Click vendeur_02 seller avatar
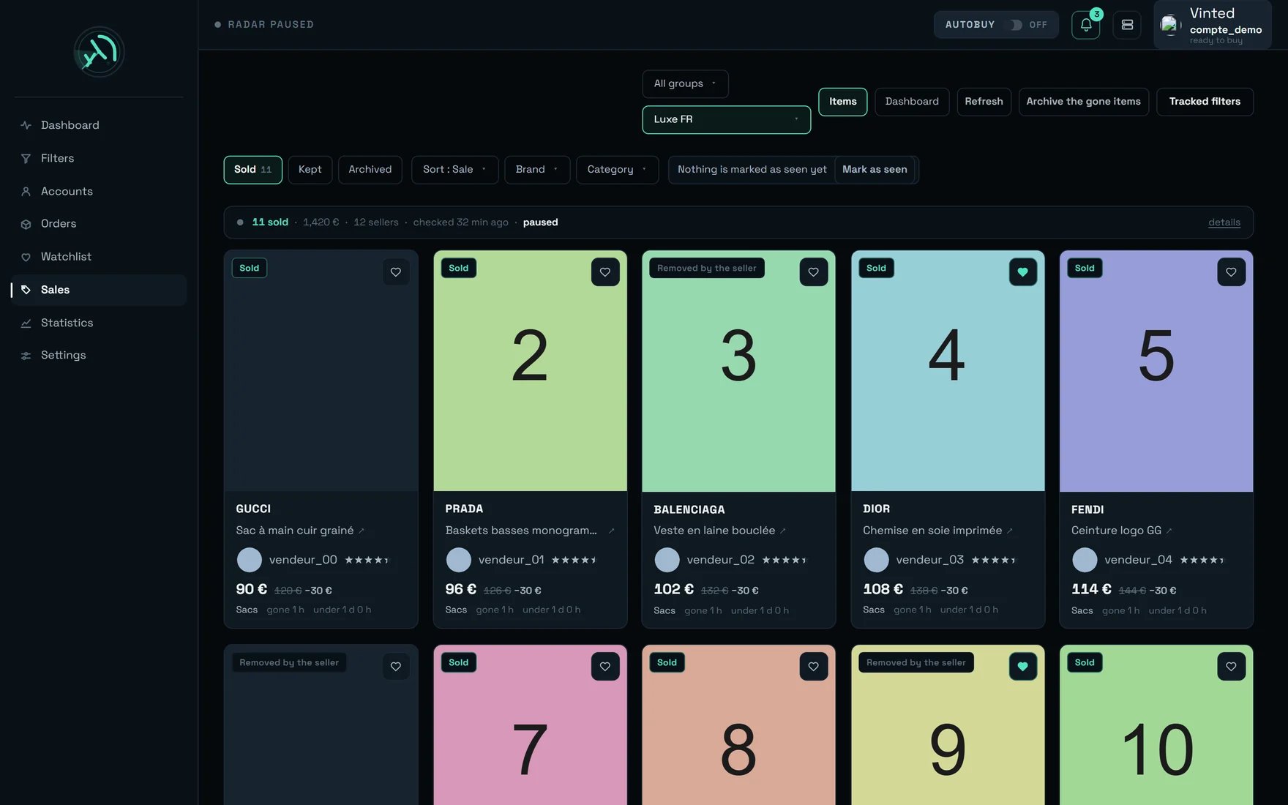This screenshot has height=805, width=1288. point(667,560)
